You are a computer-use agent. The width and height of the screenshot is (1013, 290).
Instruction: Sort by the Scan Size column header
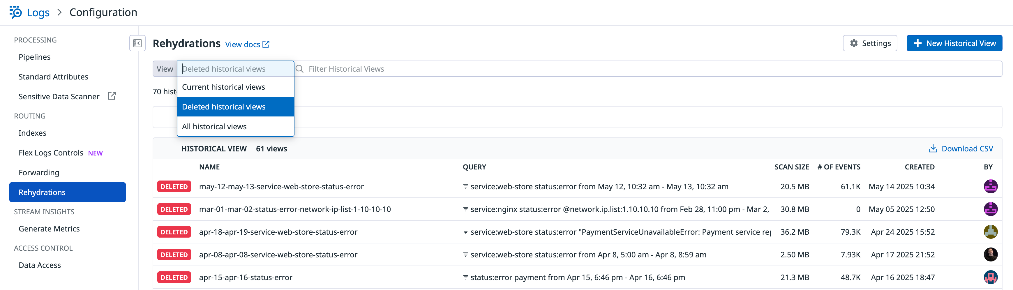click(x=791, y=167)
